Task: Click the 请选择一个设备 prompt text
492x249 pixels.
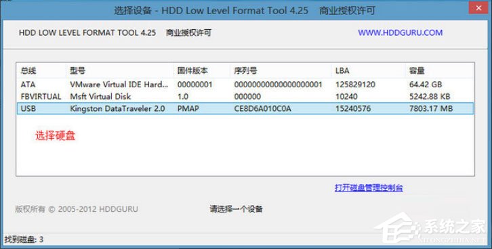Action: click(x=236, y=209)
